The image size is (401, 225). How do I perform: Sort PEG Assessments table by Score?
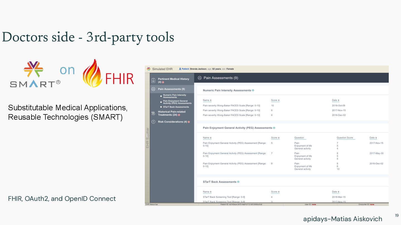(x=275, y=138)
